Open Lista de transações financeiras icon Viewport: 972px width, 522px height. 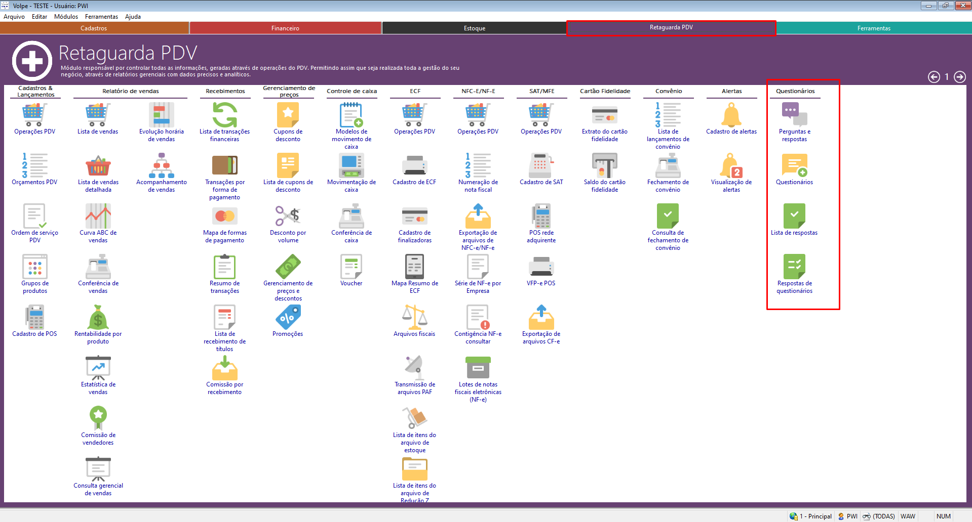[224, 115]
